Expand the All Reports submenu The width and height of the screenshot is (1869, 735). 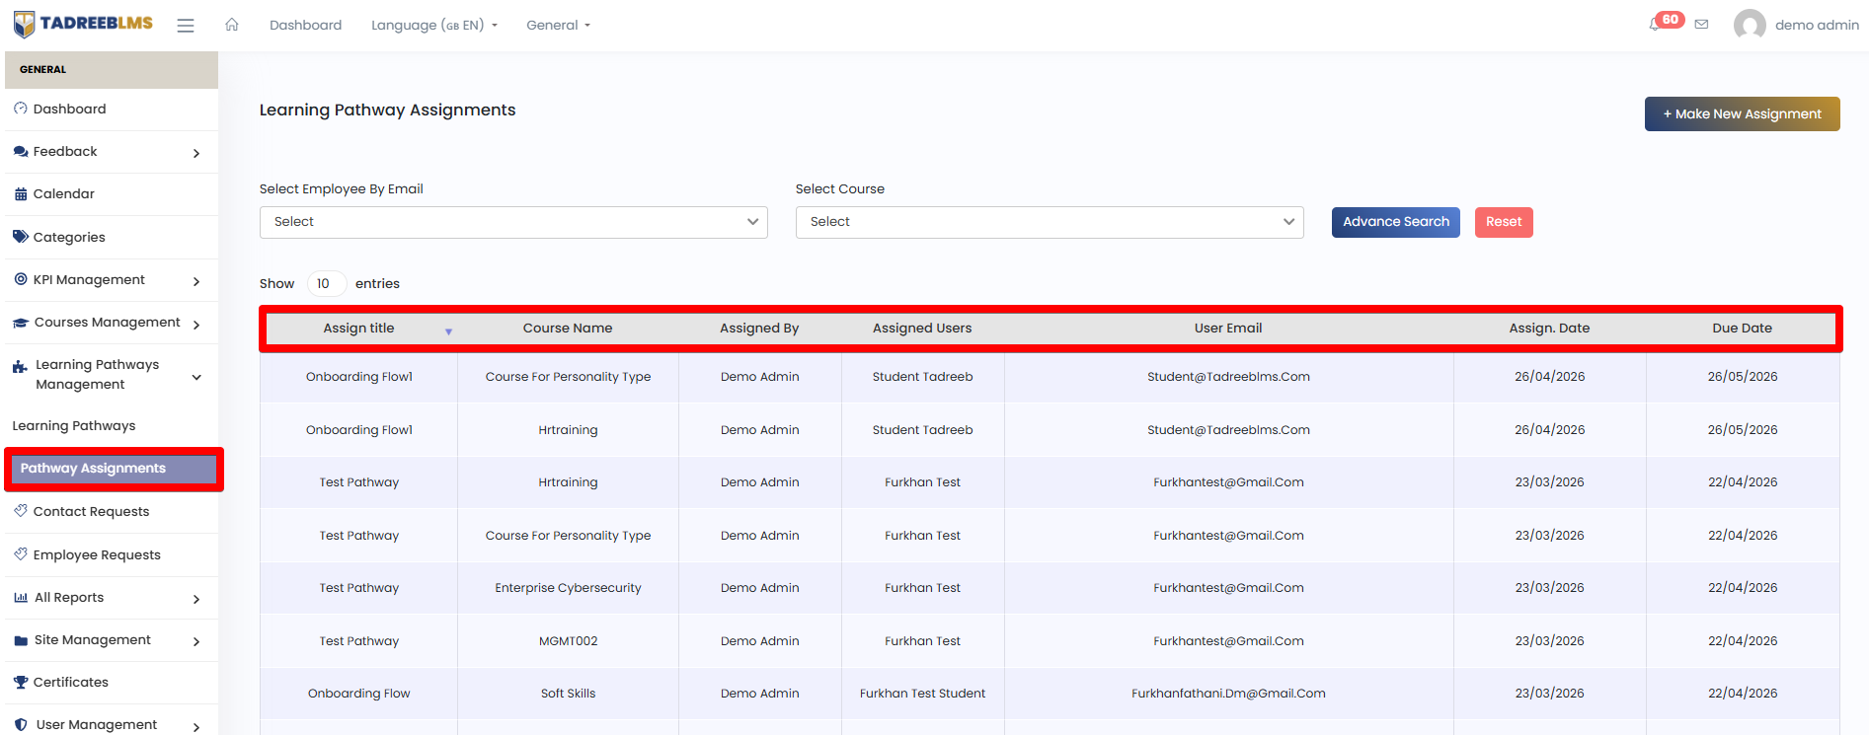[196, 599]
